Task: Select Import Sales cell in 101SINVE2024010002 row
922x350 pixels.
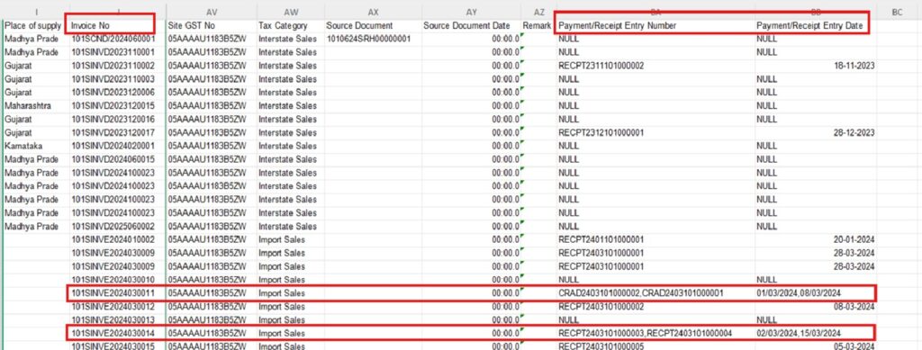Action: click(291, 239)
